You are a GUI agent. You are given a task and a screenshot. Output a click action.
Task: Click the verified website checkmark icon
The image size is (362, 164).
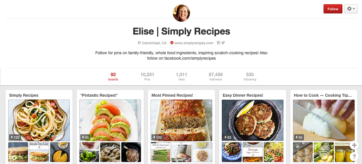click(172, 43)
